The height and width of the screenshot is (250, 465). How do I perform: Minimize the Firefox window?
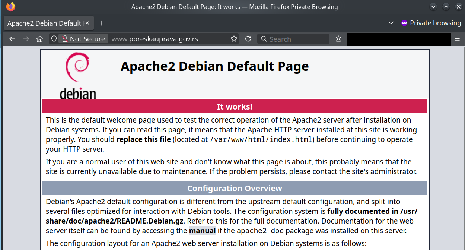pyautogui.click(x=433, y=7)
